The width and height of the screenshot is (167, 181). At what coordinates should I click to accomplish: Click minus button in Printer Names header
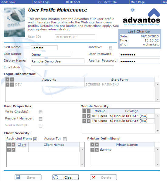(x=92, y=144)
